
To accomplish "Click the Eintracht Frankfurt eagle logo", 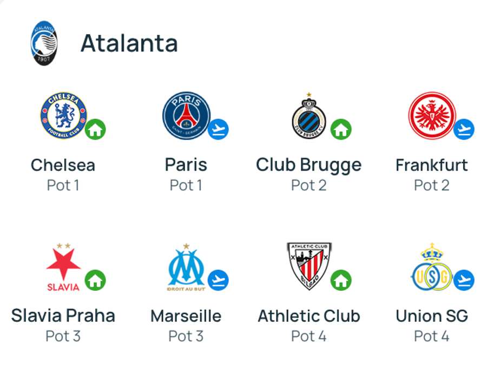I will click(x=432, y=115).
